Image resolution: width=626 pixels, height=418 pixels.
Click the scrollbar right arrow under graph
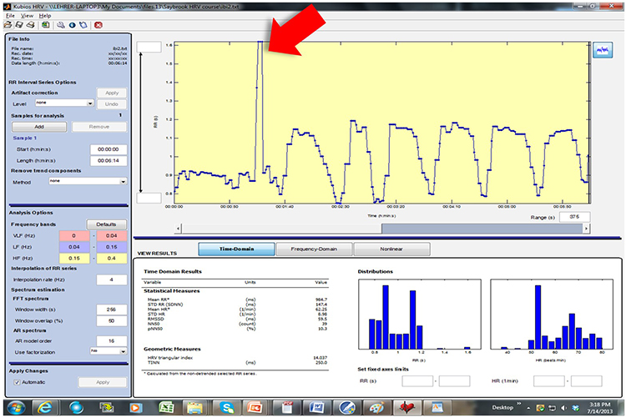[x=586, y=229]
